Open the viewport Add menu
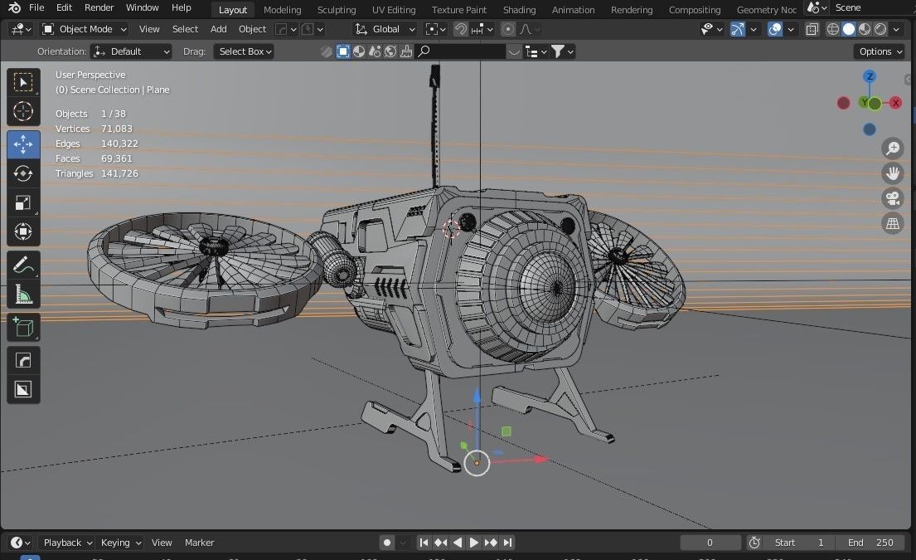Viewport: 916px width, 560px height. pos(219,29)
